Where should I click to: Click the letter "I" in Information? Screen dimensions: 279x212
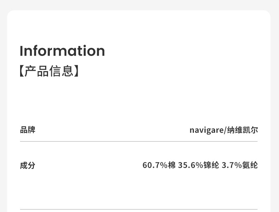tap(21, 51)
